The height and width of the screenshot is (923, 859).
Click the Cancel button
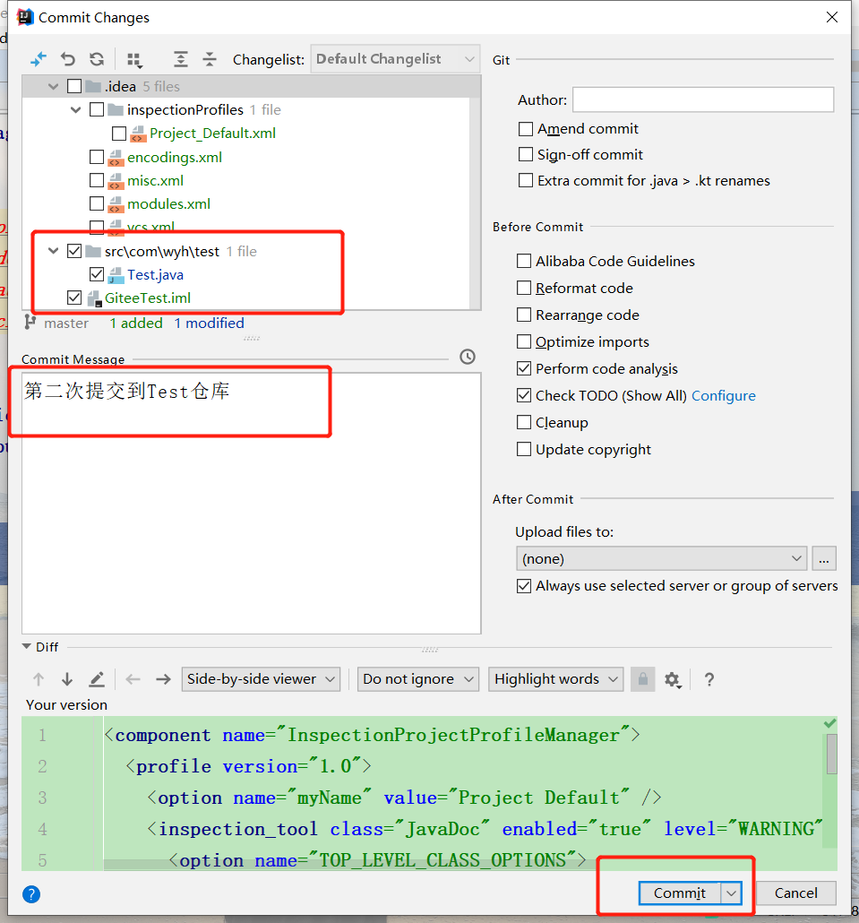coord(795,893)
